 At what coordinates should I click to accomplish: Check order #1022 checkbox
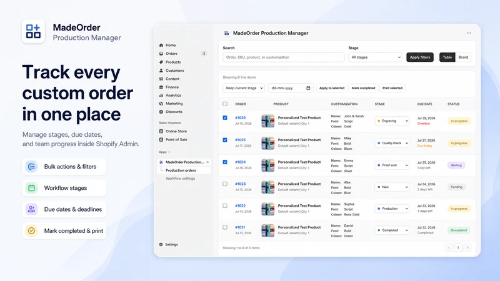(x=225, y=206)
